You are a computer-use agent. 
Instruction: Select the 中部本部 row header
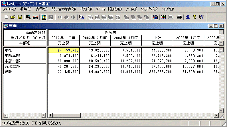25,61
